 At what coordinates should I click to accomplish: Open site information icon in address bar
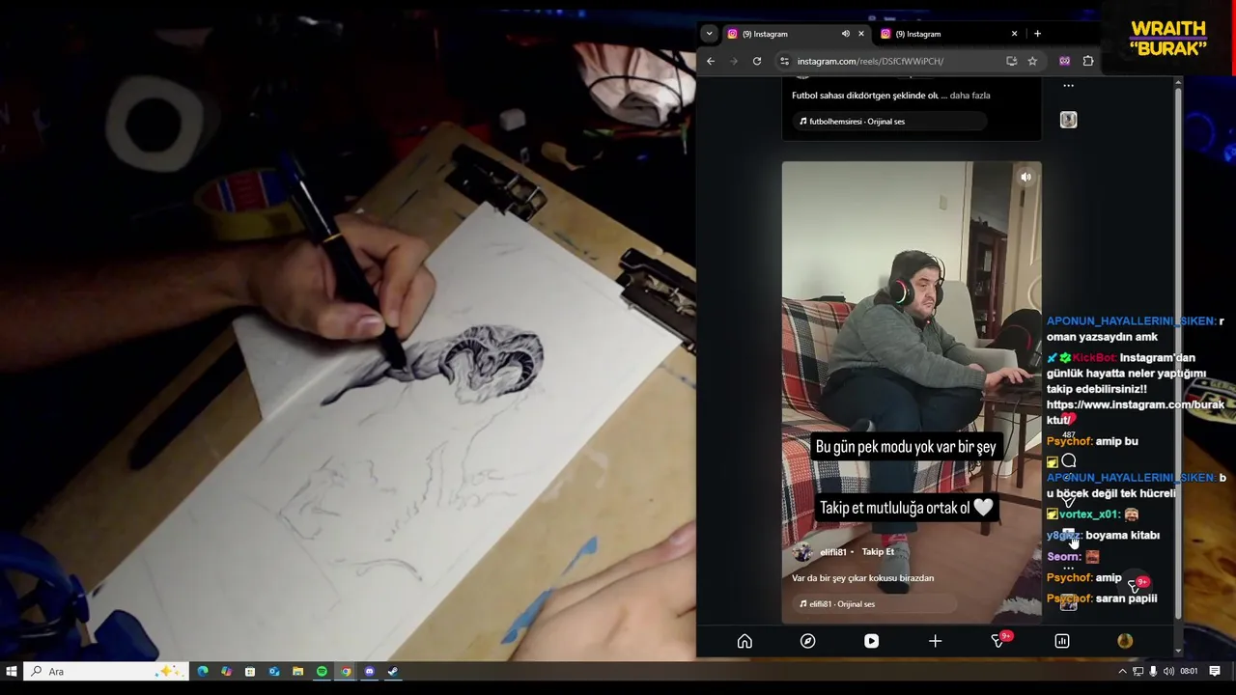[784, 61]
